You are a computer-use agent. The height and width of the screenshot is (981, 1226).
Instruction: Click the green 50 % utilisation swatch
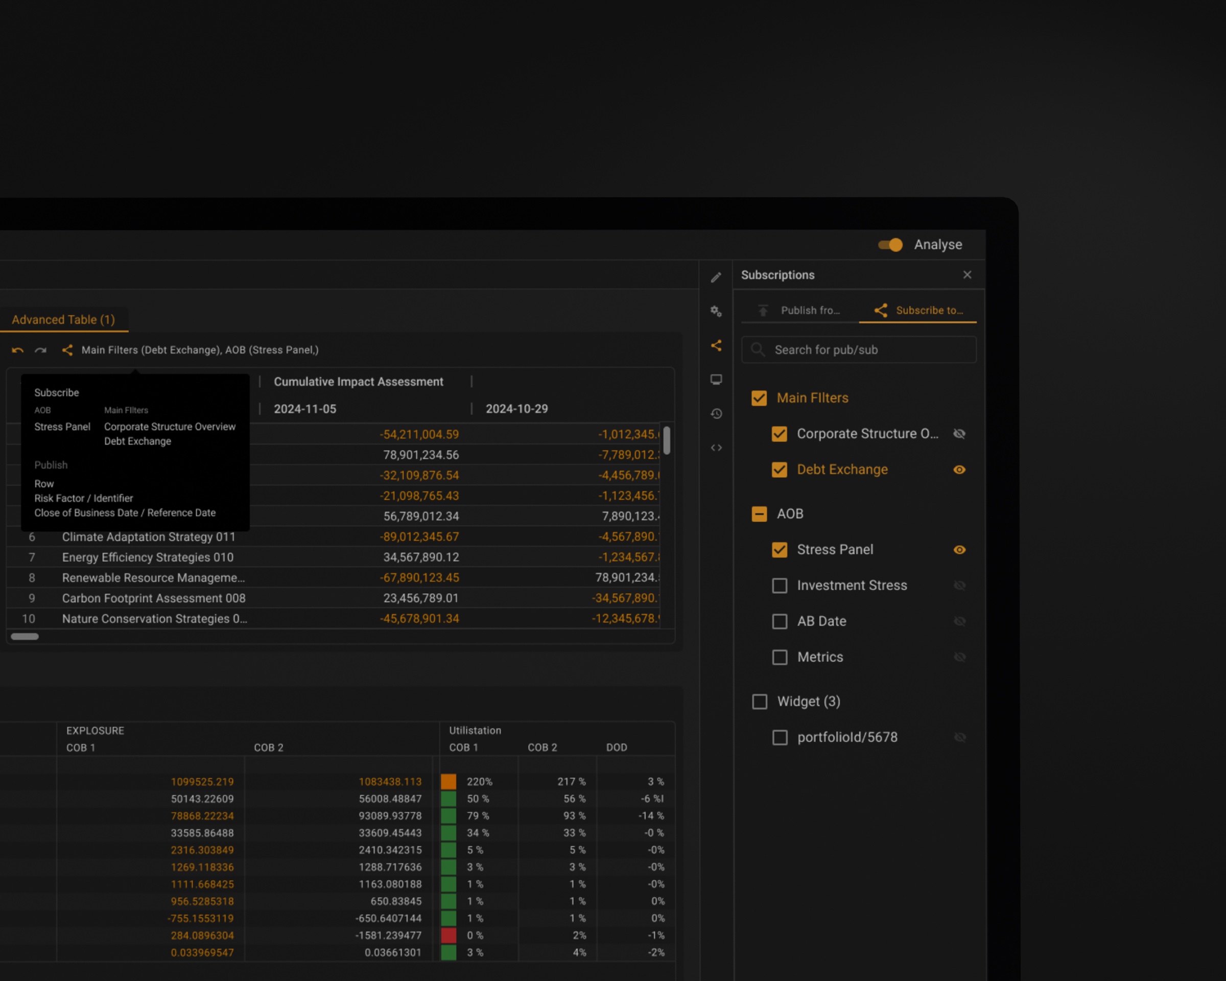[449, 799]
